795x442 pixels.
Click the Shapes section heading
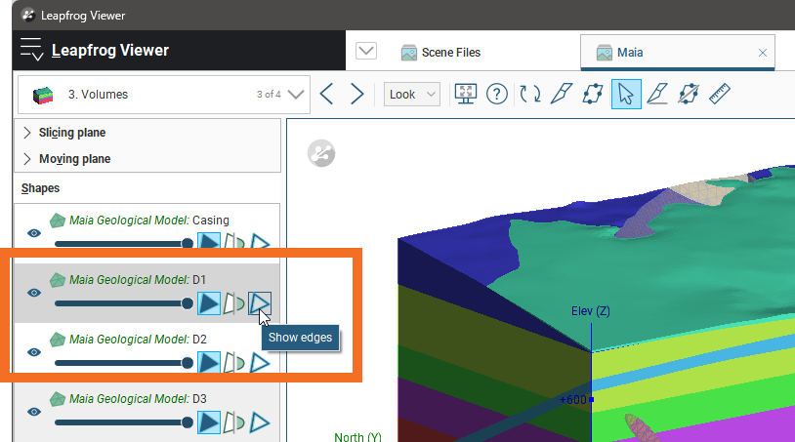point(41,188)
